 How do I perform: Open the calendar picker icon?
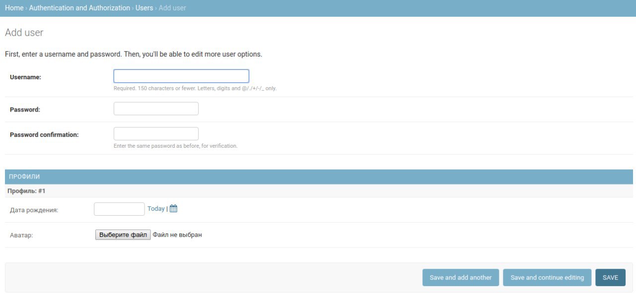(173, 209)
